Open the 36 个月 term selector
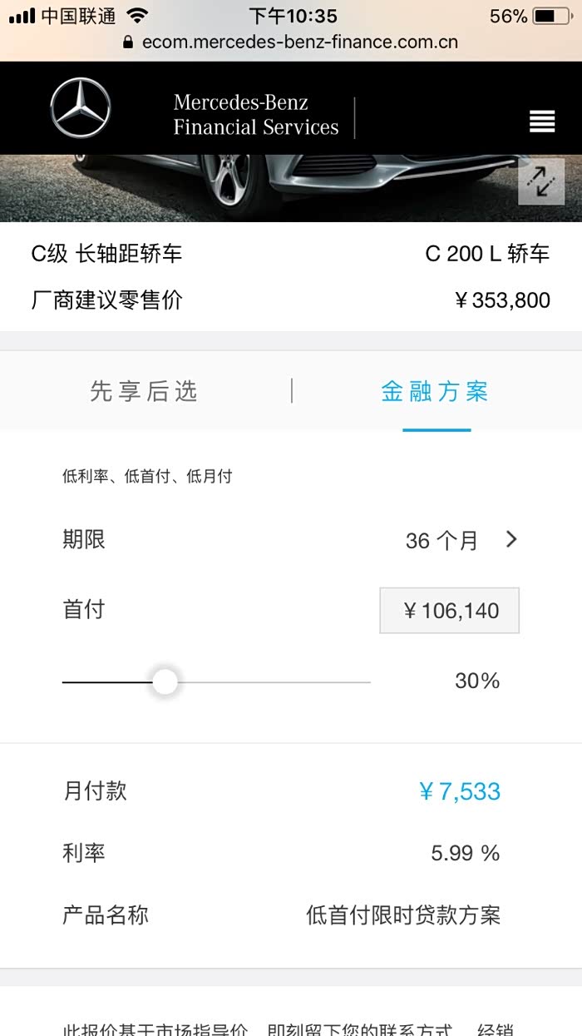The image size is (582, 1036). [x=441, y=541]
